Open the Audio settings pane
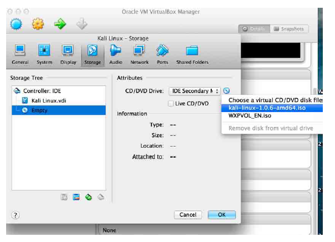 coord(115,54)
